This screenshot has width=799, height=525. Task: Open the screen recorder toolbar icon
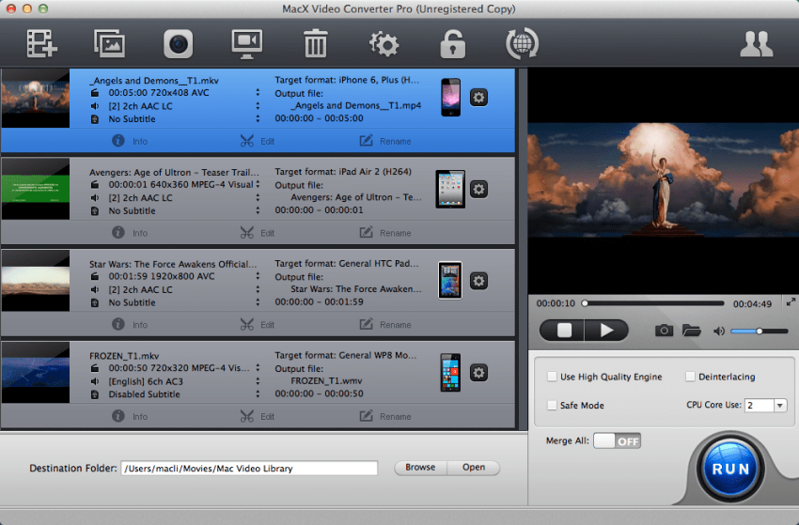(246, 44)
